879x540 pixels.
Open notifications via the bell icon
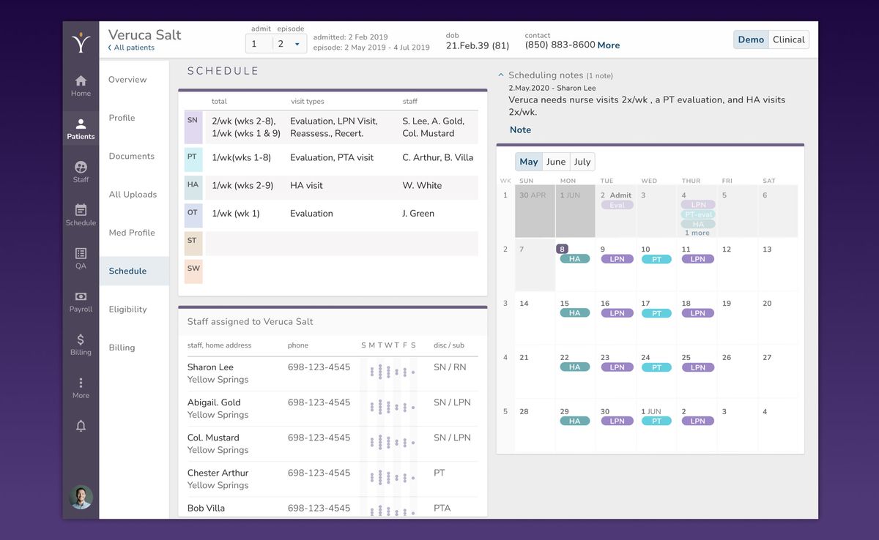81,425
